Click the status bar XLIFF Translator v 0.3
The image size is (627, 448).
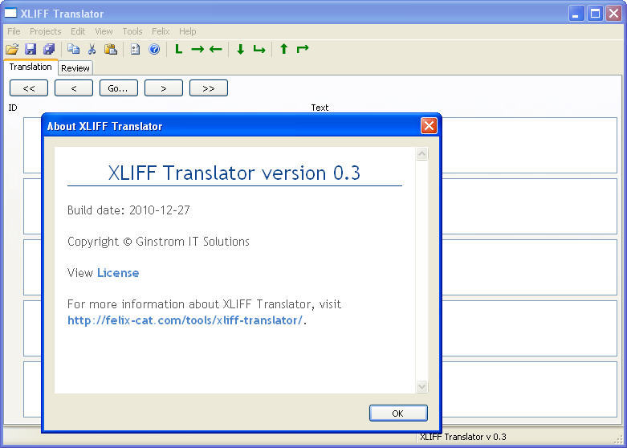click(x=463, y=437)
